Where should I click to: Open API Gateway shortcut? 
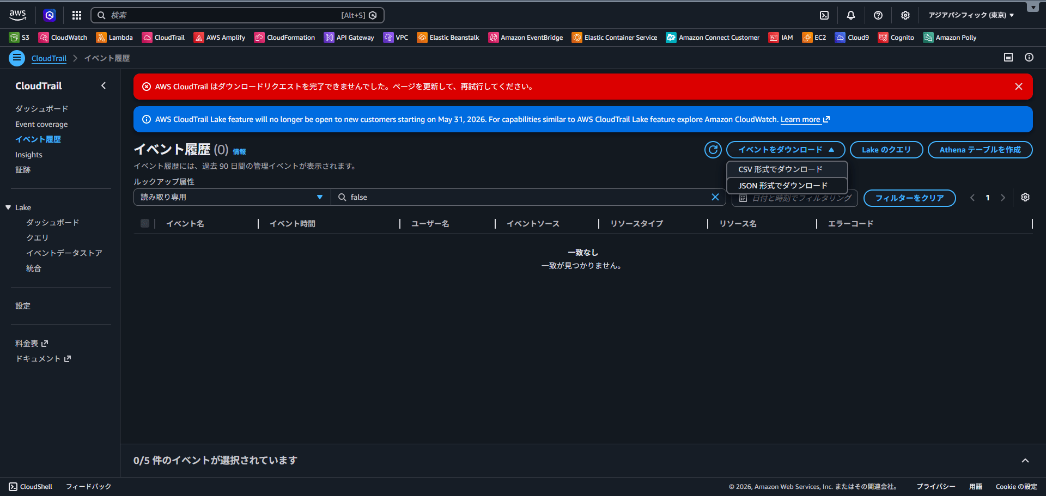click(x=349, y=38)
